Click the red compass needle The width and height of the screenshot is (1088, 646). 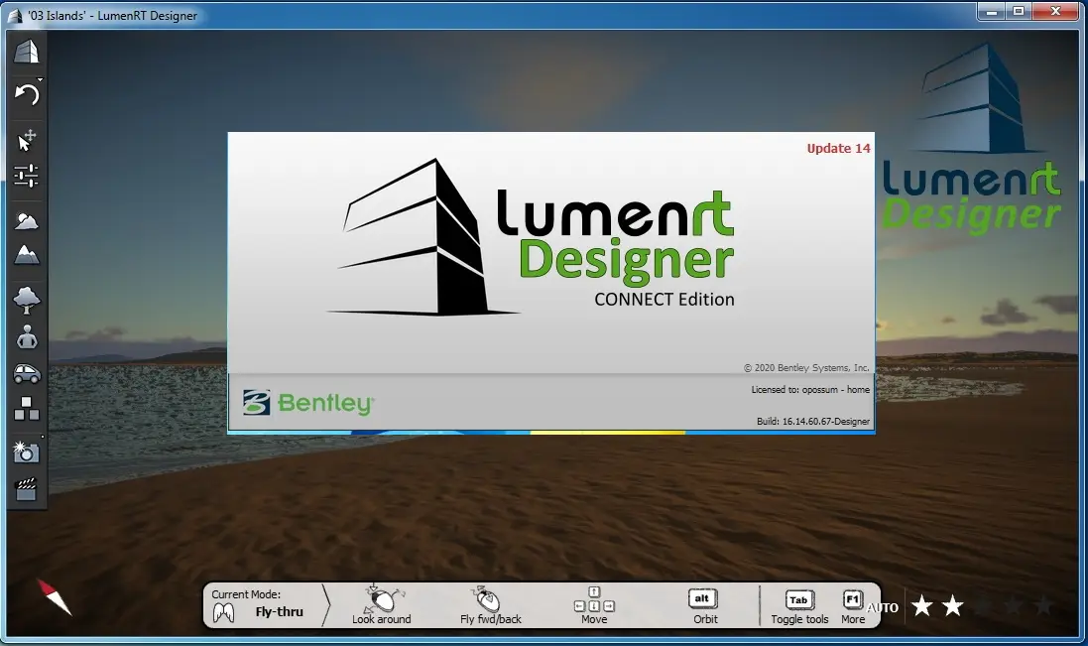[x=55, y=596]
